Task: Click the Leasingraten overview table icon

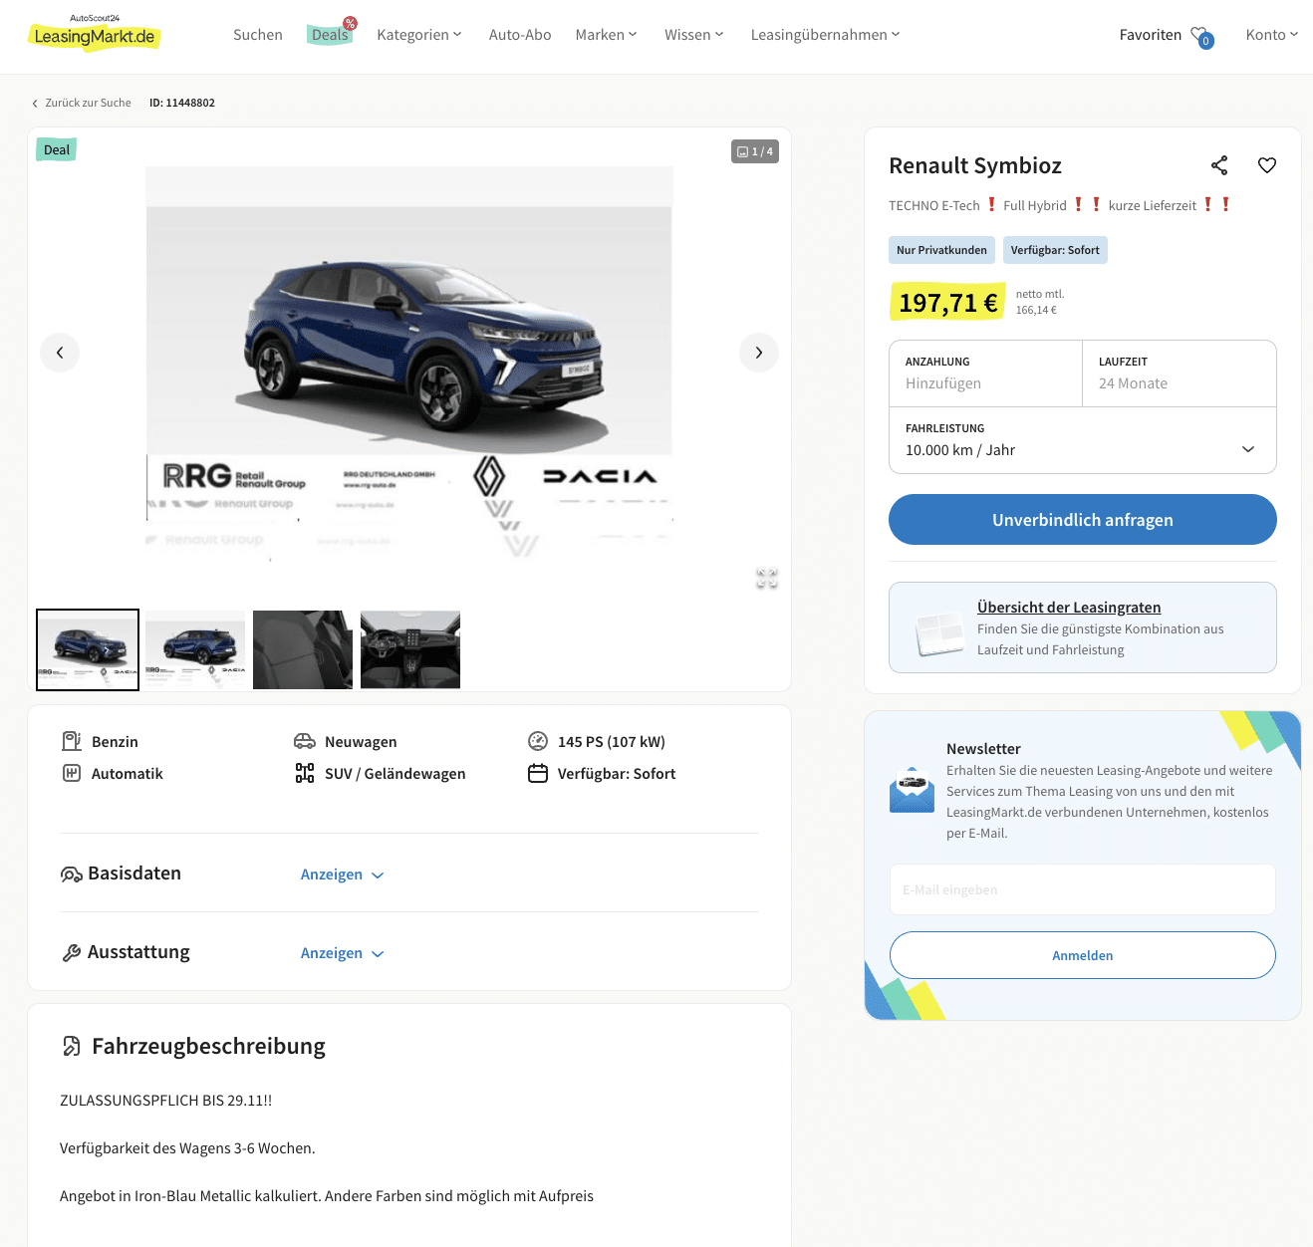Action: [x=939, y=633]
